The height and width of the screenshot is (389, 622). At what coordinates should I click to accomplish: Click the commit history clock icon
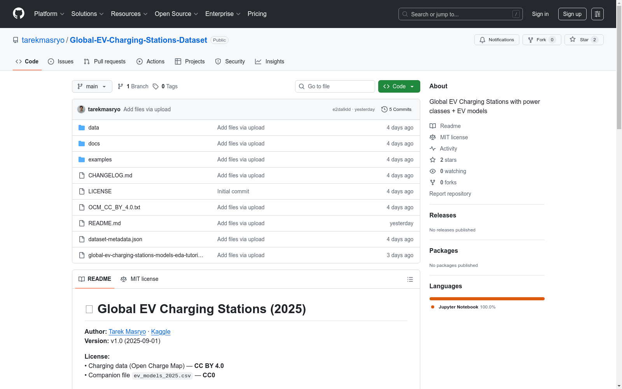click(x=384, y=109)
